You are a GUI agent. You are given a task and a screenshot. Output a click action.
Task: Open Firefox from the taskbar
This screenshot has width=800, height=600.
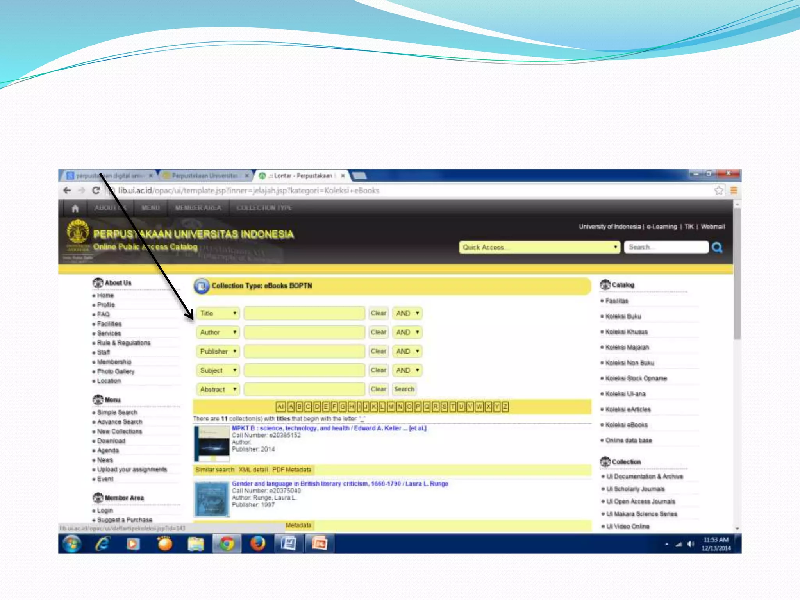click(257, 544)
